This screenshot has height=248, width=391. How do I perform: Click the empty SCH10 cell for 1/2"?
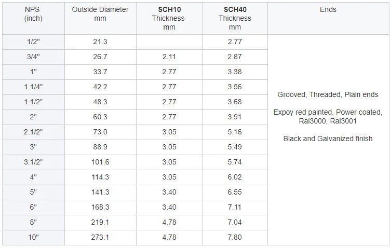(x=169, y=42)
